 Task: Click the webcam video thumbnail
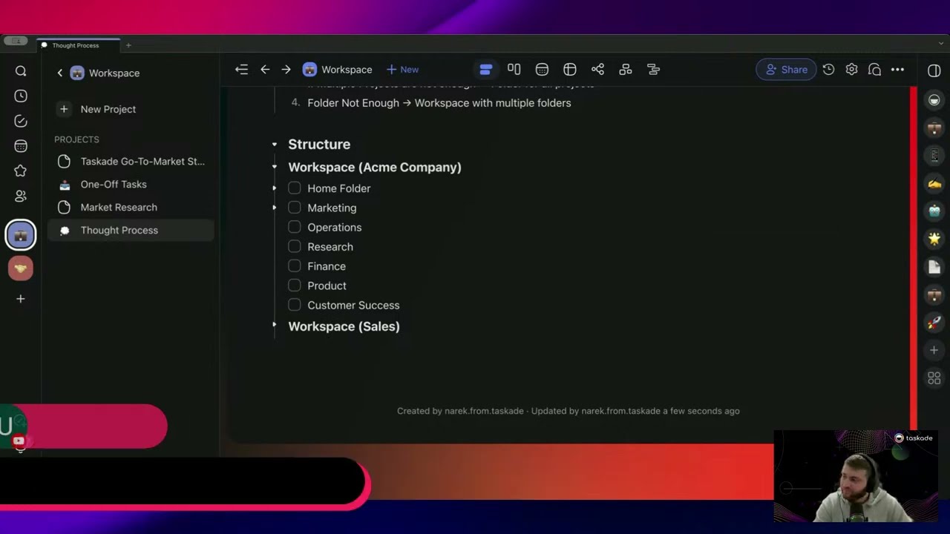pyautogui.click(x=855, y=476)
